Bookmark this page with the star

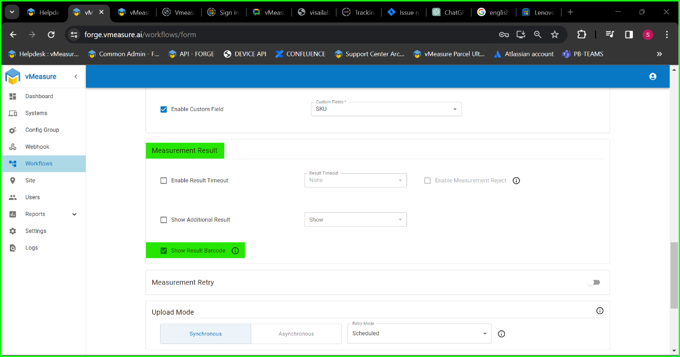[555, 35]
